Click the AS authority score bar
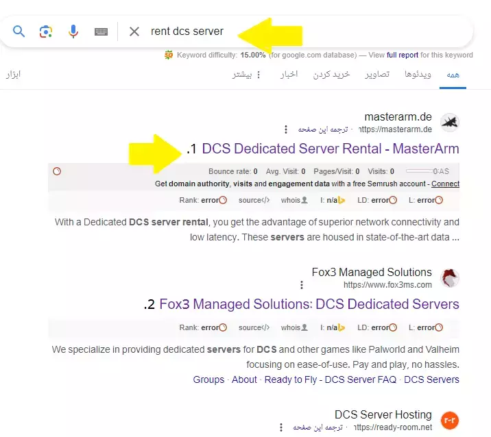The width and height of the screenshot is (491, 437). click(427, 171)
